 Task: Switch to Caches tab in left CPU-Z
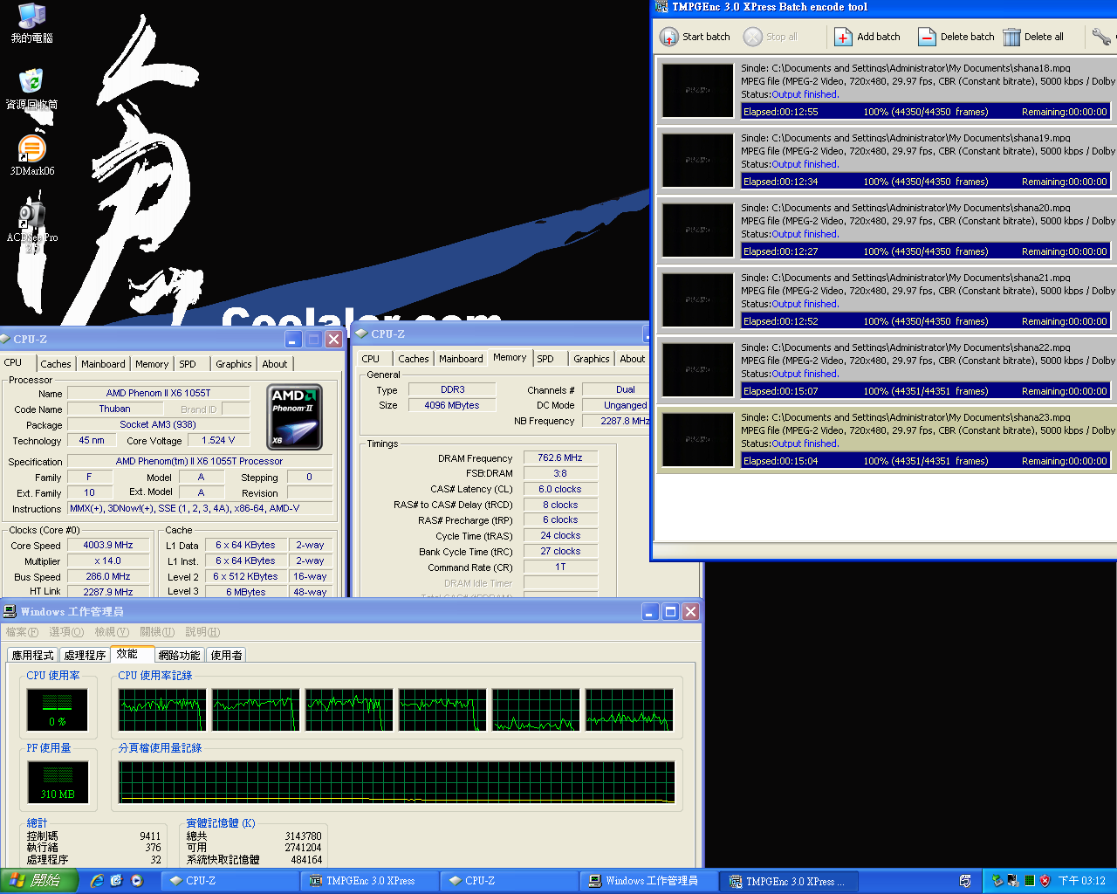click(x=56, y=364)
